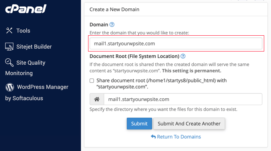Image resolution: width=271 pixels, height=151 pixels.
Task: Click the blue Submit button
Action: coord(139,124)
